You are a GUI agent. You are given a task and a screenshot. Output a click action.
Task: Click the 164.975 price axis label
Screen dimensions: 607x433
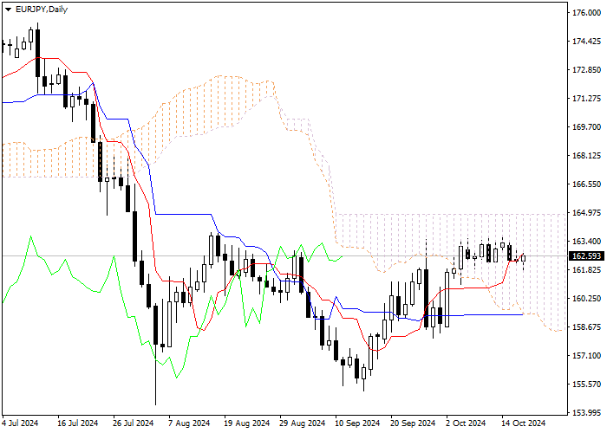[x=586, y=213]
